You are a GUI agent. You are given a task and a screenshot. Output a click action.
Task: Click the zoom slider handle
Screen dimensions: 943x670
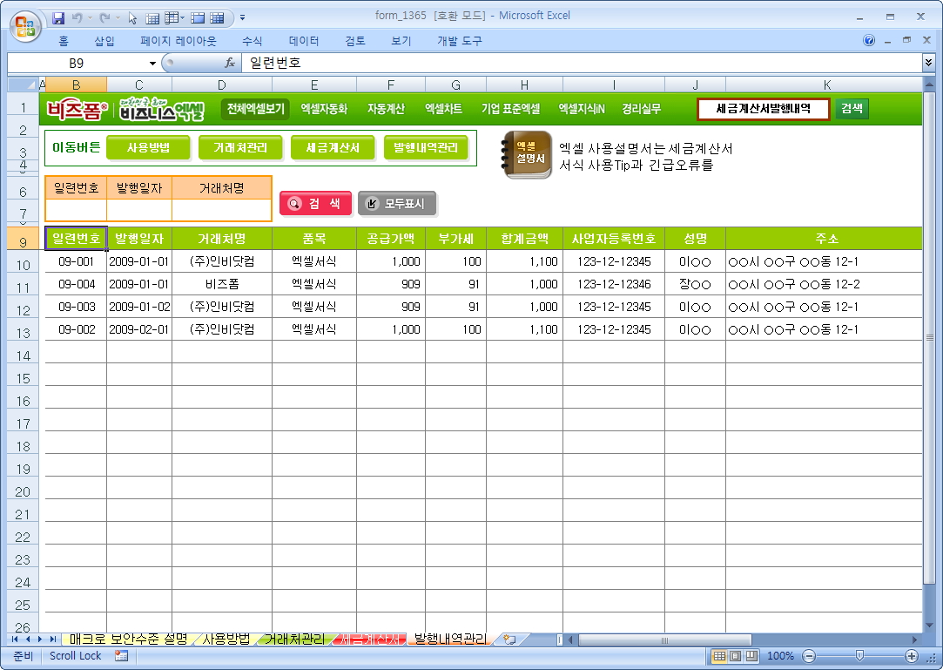859,656
